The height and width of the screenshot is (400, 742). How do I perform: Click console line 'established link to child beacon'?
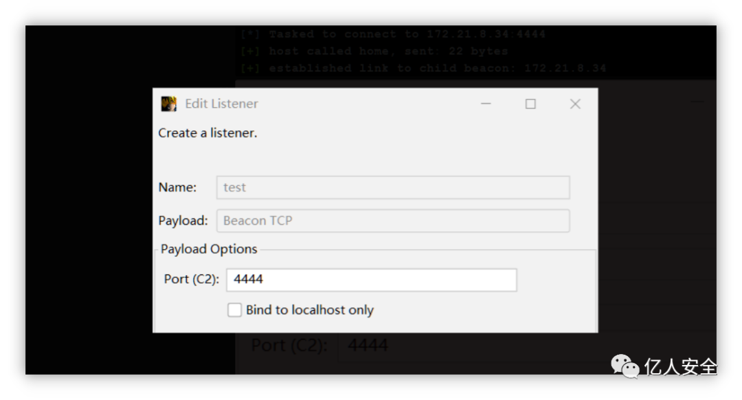(x=423, y=68)
